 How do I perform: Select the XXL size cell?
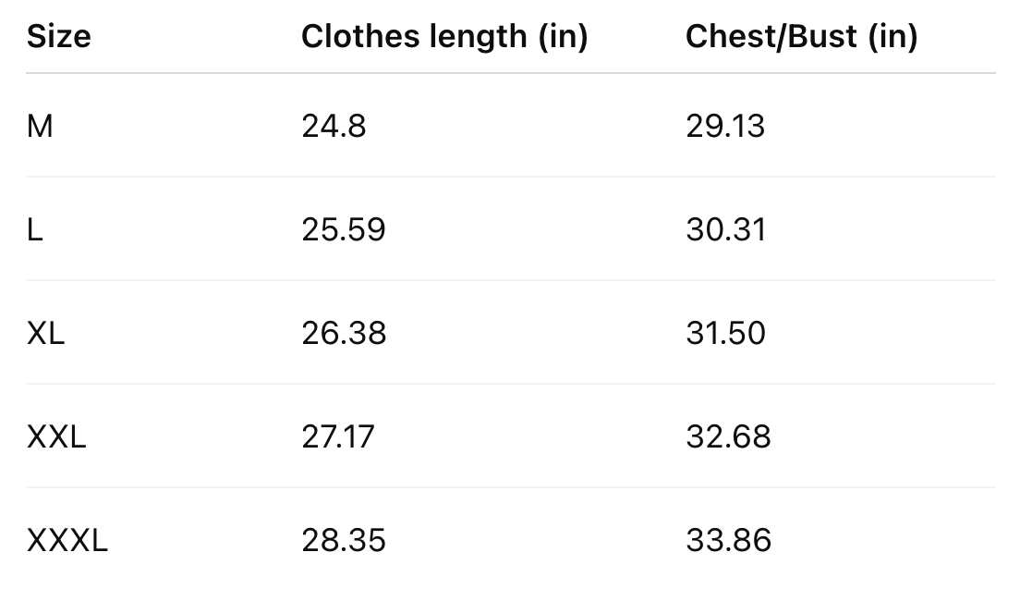pos(56,436)
